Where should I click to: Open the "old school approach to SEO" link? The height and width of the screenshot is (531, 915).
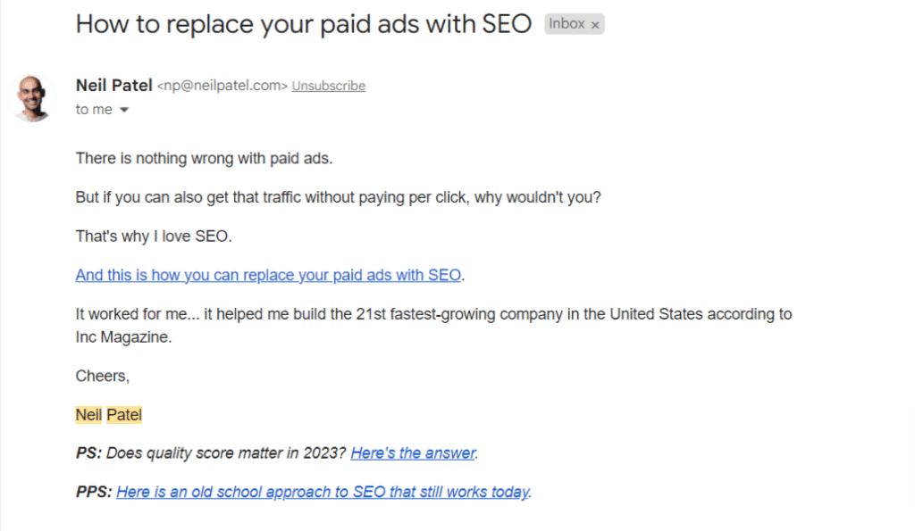click(323, 492)
